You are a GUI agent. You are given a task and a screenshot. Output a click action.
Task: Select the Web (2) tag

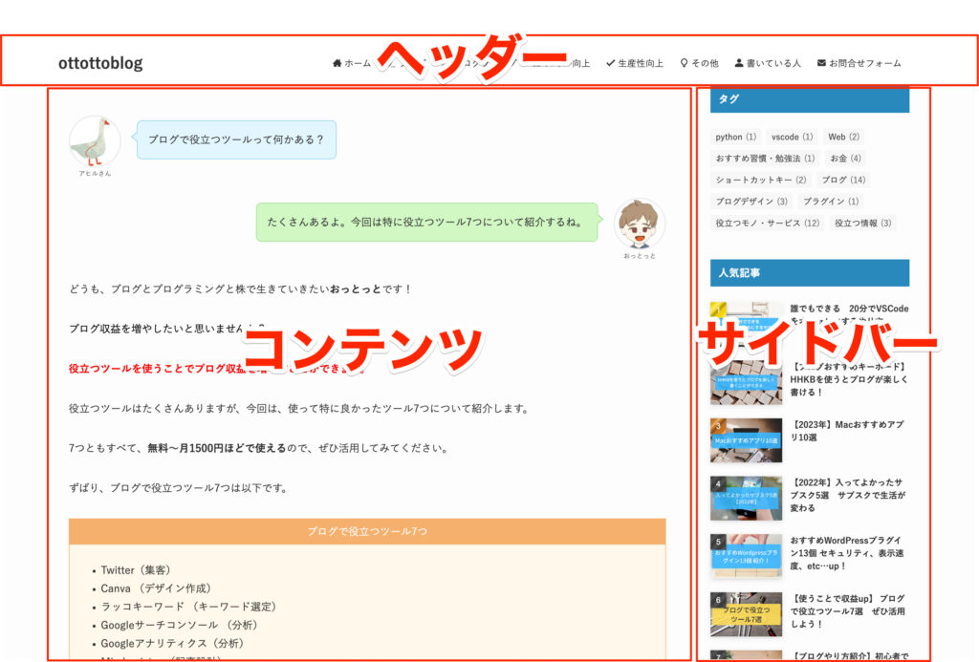(843, 137)
